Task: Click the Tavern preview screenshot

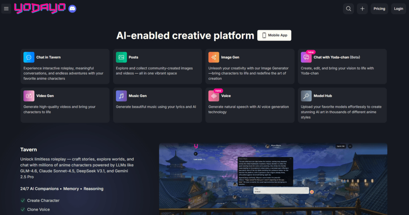Action: click(x=273, y=179)
